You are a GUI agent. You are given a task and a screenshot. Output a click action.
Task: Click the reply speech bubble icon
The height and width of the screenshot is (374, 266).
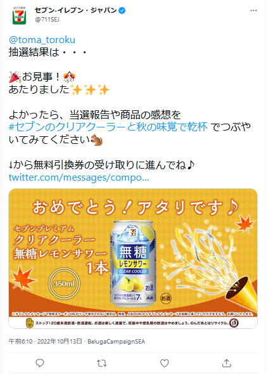tap(39, 363)
